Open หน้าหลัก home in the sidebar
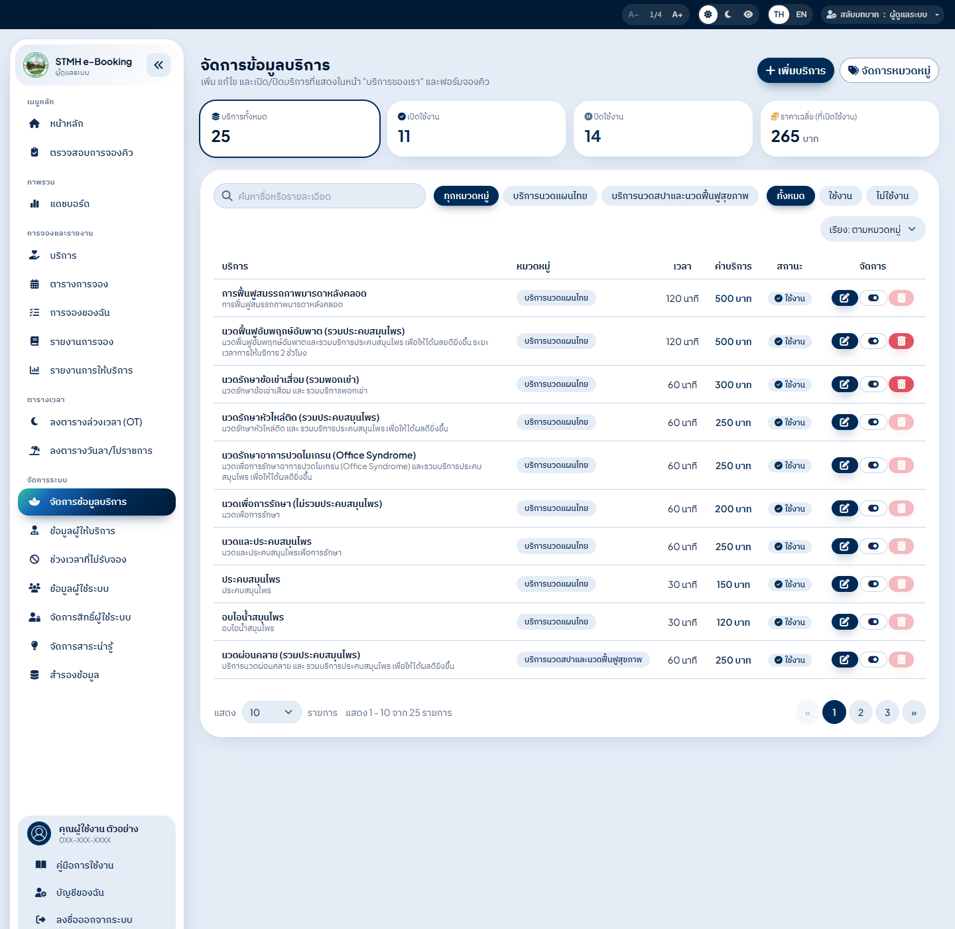 [97, 123]
